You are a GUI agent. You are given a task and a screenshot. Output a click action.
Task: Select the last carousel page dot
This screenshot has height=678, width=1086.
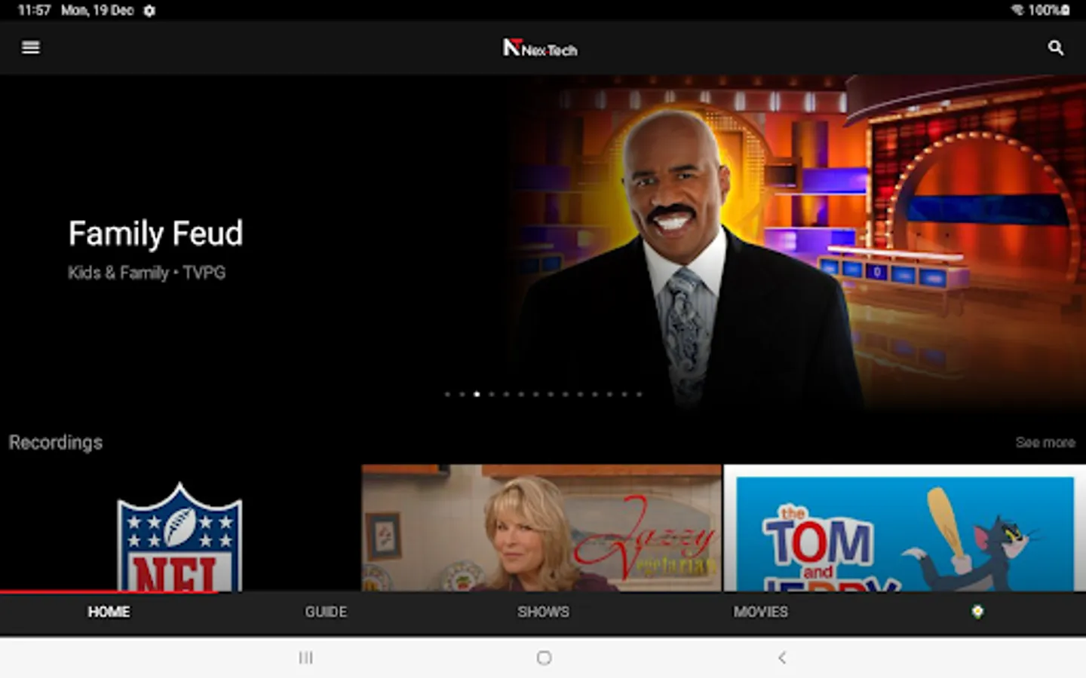[x=639, y=394]
